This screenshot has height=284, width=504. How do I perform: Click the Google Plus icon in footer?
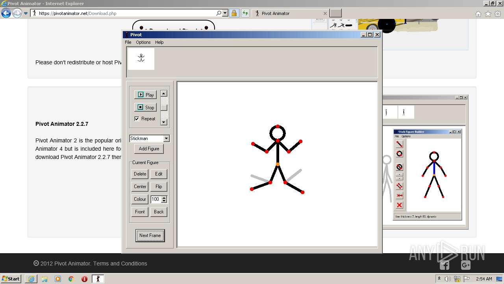[466, 265]
